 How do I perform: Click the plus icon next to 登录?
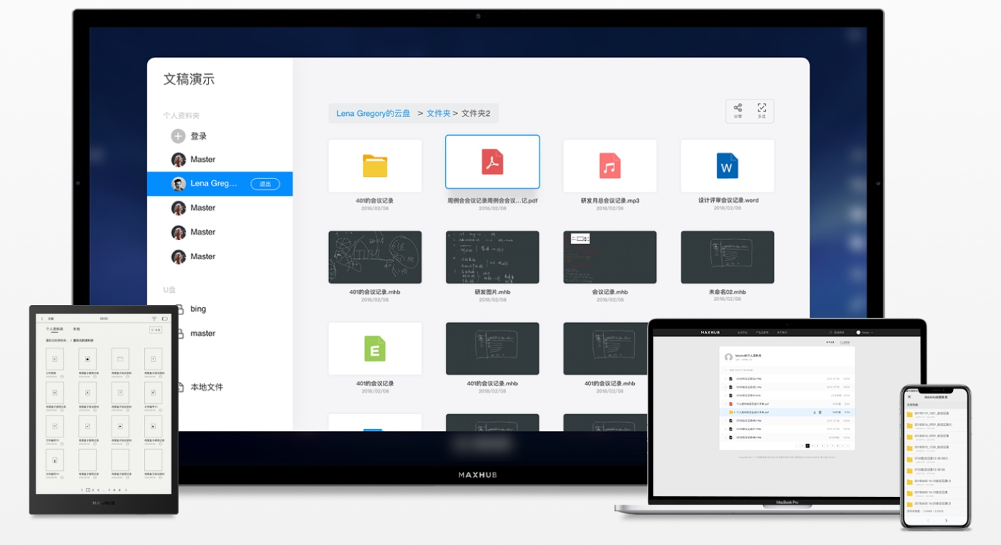coord(178,136)
